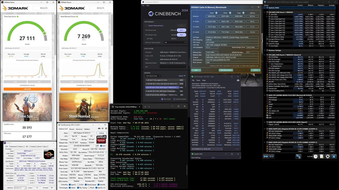The height and width of the screenshot is (190, 339).
Task: Click the info icon next to Copy in AIDA64
Action: (x=244, y=13)
